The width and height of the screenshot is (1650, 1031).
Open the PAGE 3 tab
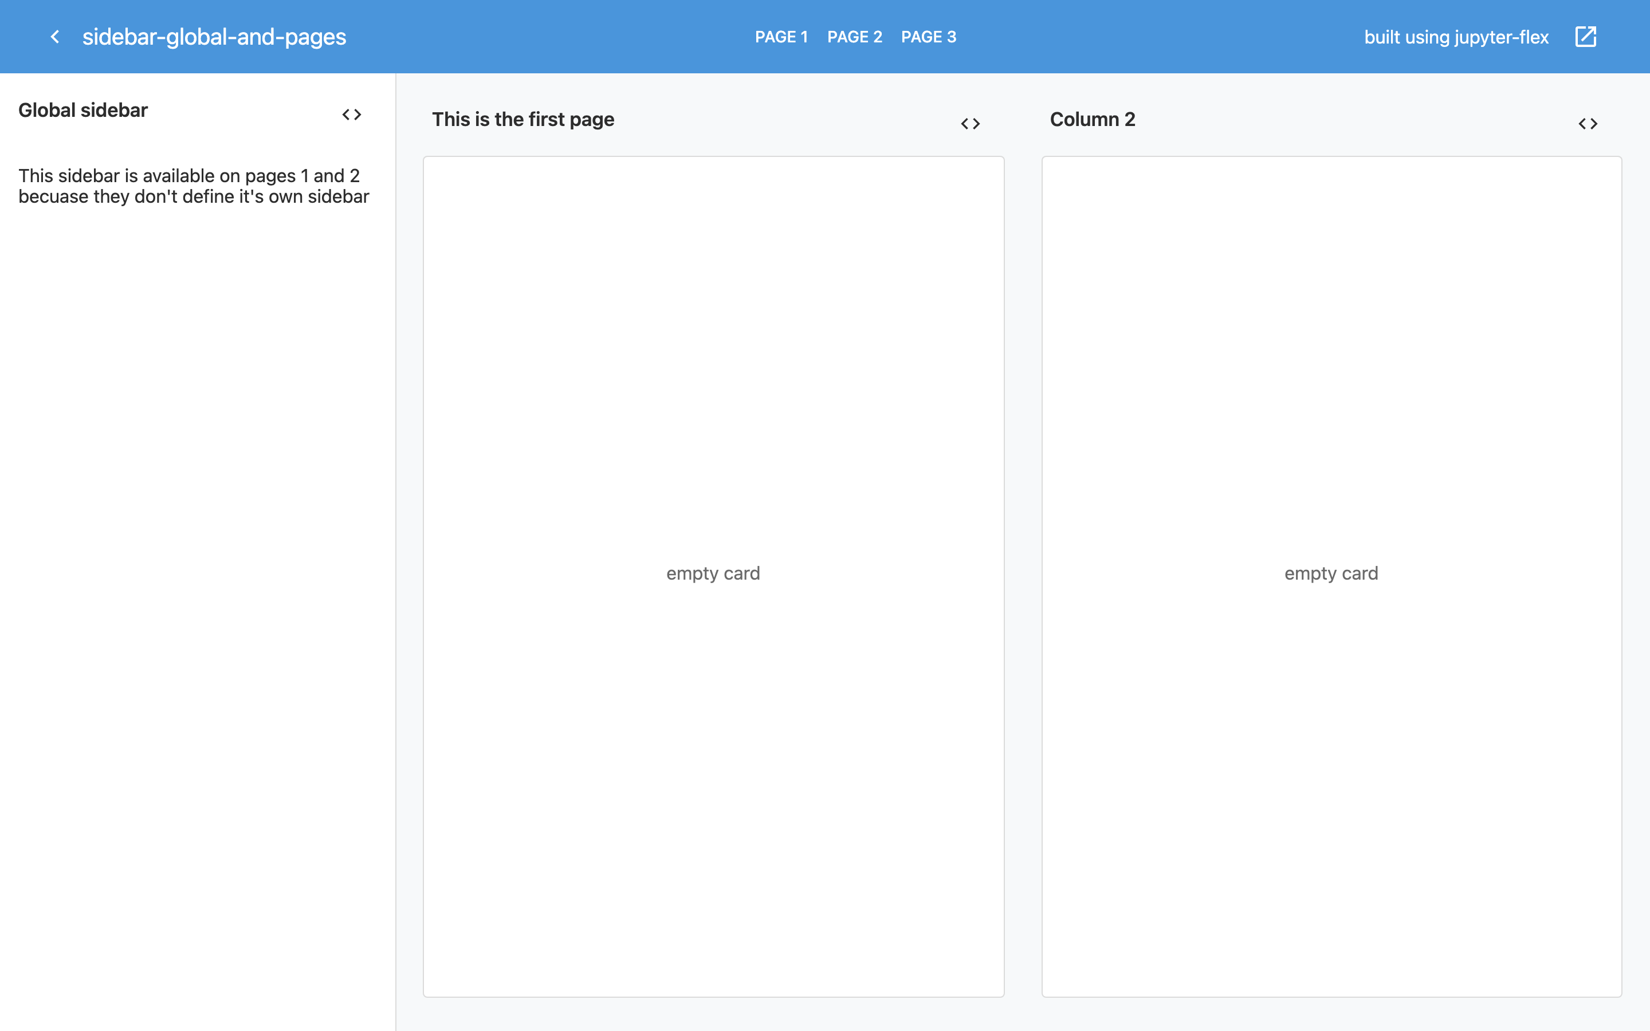click(x=929, y=37)
